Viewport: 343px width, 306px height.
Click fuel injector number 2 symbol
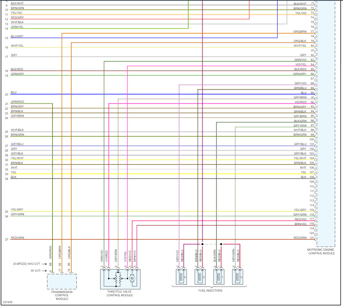[x=200, y=277]
